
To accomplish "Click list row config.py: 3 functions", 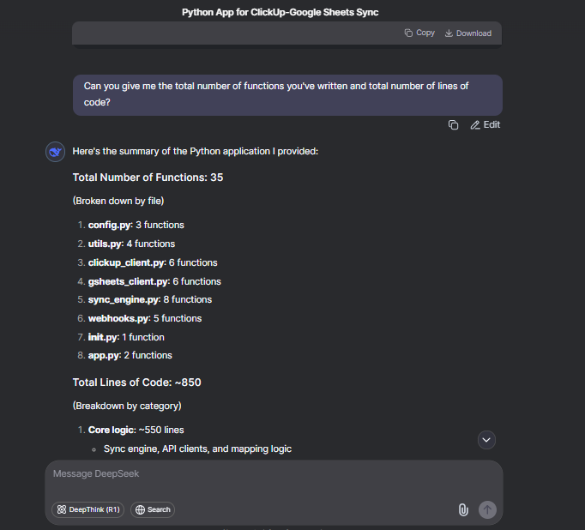I will [130, 225].
